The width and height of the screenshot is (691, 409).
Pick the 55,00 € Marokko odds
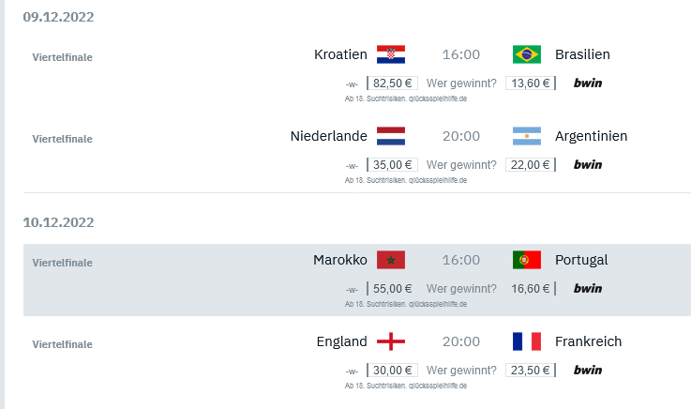(x=392, y=288)
